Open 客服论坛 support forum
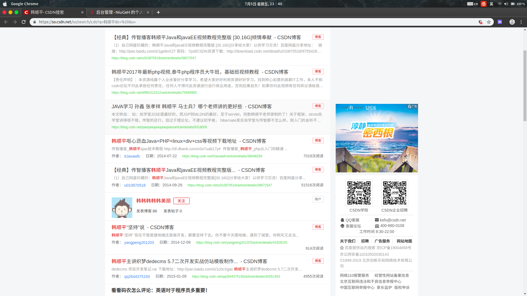Screen dimensions: 527x296 tap(351, 226)
